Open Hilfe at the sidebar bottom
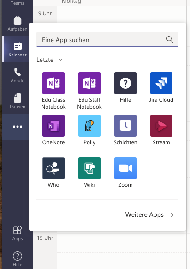Image resolution: width=190 pixels, height=269 pixels. [18, 259]
